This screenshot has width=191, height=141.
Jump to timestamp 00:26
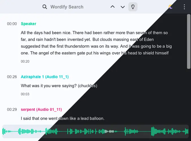click(x=12, y=77)
